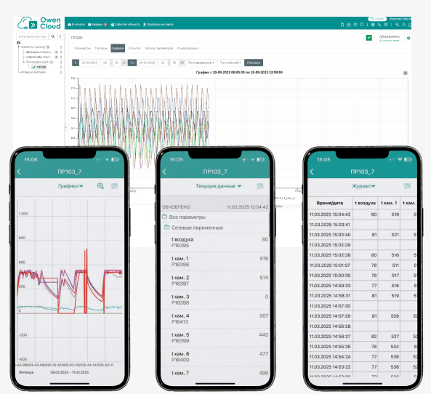This screenshot has height=394, width=431.
Task: Click the category search input field
Action: (33, 36)
